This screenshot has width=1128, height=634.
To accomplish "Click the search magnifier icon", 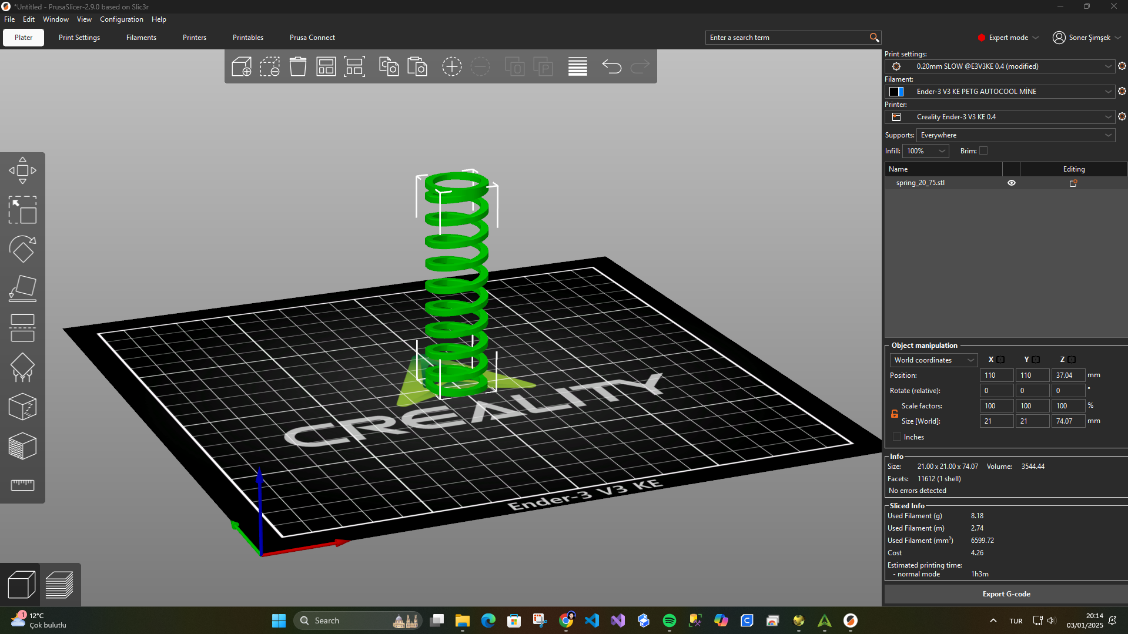I will click(x=874, y=38).
